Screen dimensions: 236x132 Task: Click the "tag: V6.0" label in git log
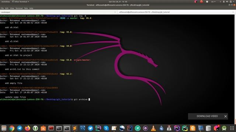tap(86, 18)
